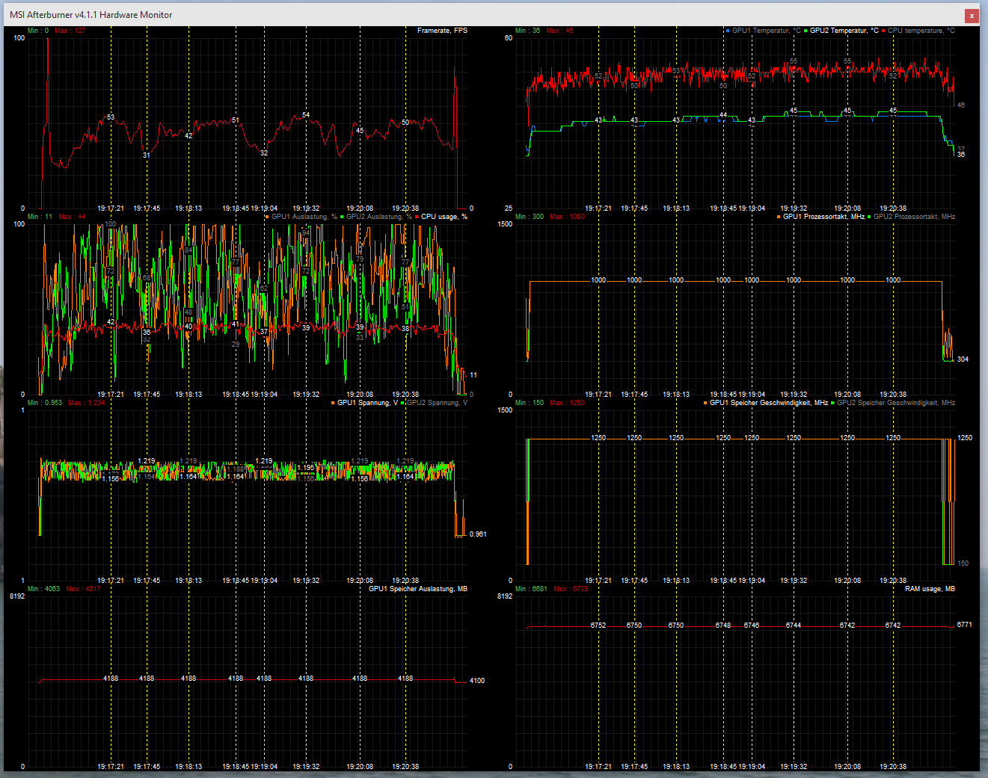Select the GPU1 Spannung legend label

pyautogui.click(x=367, y=403)
